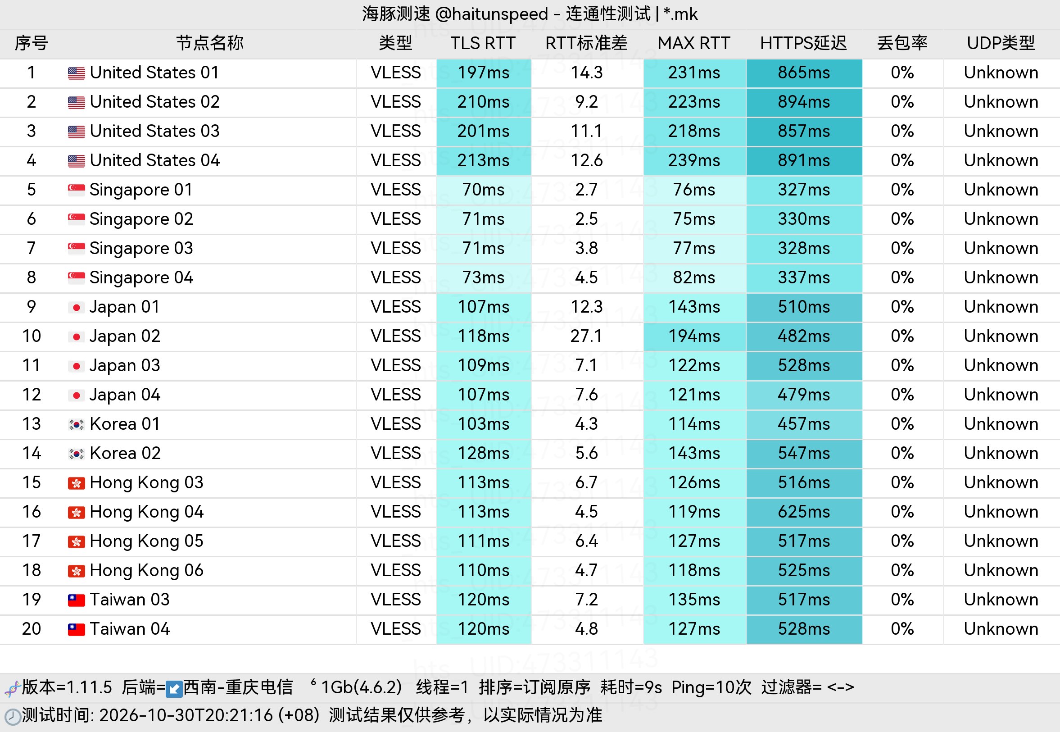Click the 耗时=9s status entry

631,687
